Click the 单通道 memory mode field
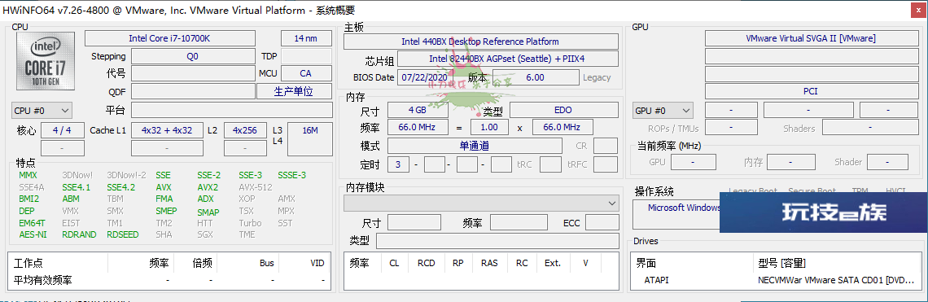The image size is (928, 302). 475,145
